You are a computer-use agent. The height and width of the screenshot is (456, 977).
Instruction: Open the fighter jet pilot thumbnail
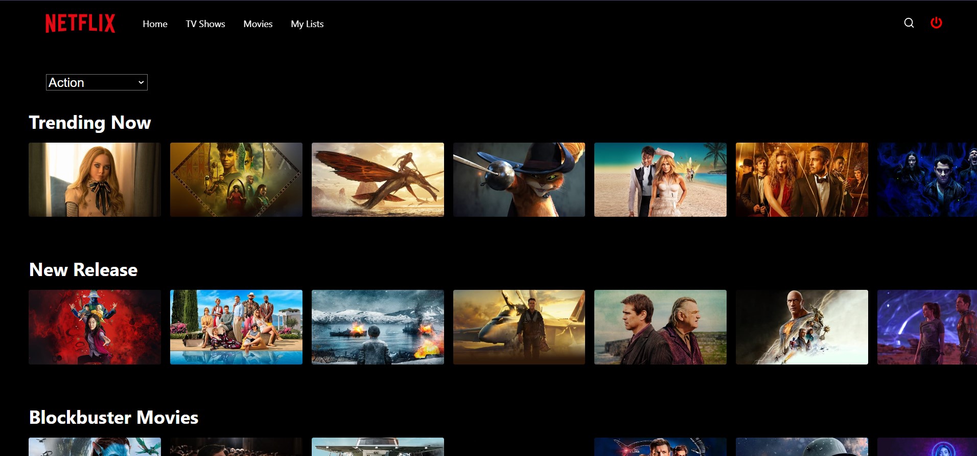[519, 327]
